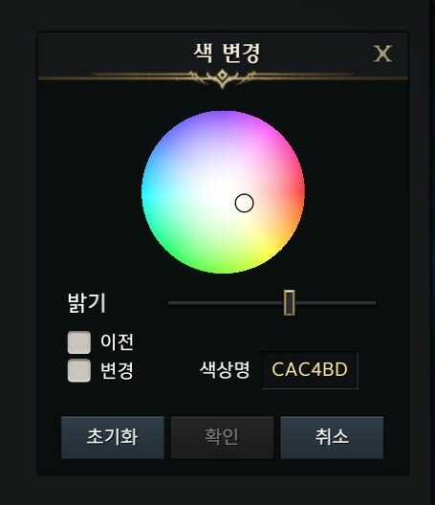Image resolution: width=435 pixels, height=505 pixels.
Task: Select the 이전 previous color swatch
Action: pyautogui.click(x=79, y=342)
